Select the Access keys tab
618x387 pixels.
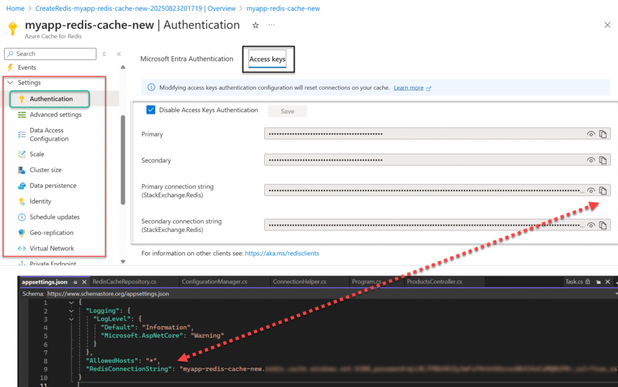pyautogui.click(x=267, y=59)
